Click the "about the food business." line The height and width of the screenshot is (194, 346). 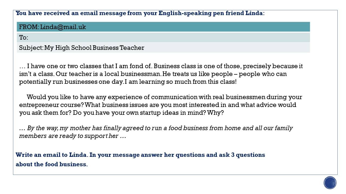click(52, 164)
